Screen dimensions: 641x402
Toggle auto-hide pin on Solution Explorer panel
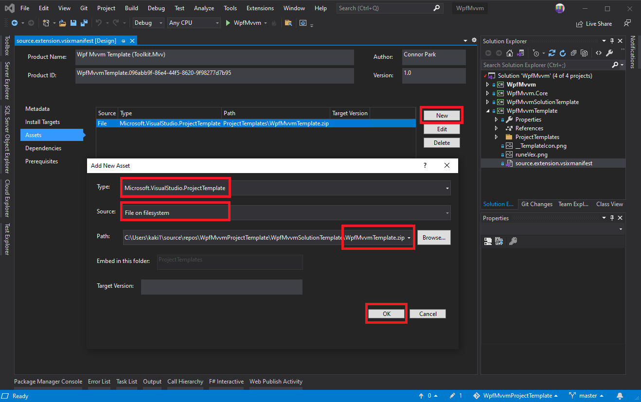pos(612,41)
